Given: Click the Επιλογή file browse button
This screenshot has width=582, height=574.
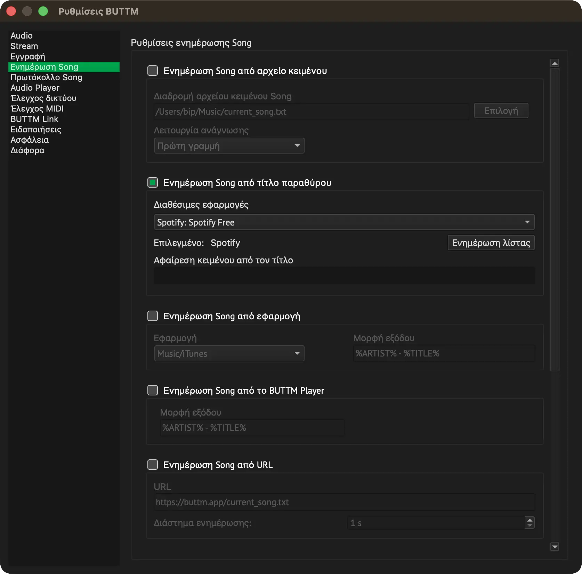Looking at the screenshot, I should pyautogui.click(x=501, y=111).
